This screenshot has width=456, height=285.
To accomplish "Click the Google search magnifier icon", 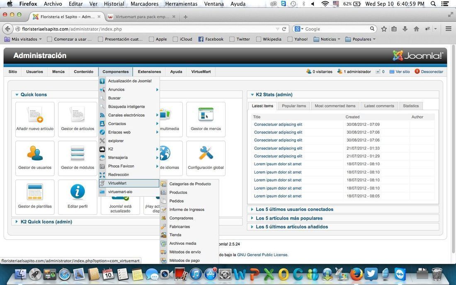I will pos(372,29).
